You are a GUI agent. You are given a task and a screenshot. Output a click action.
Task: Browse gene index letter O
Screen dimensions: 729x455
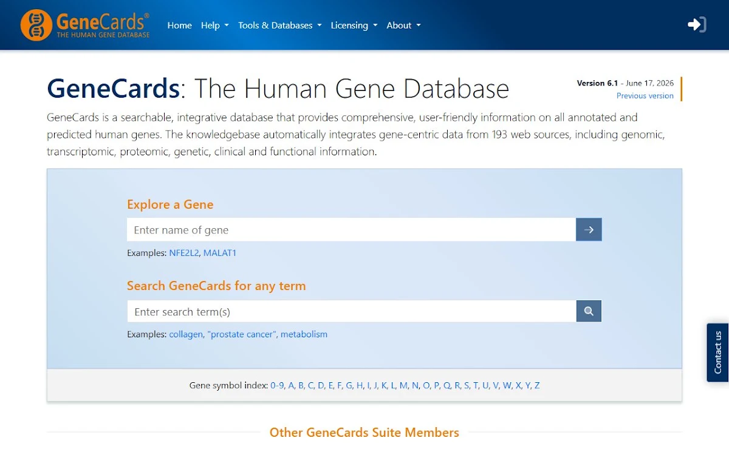click(x=426, y=385)
